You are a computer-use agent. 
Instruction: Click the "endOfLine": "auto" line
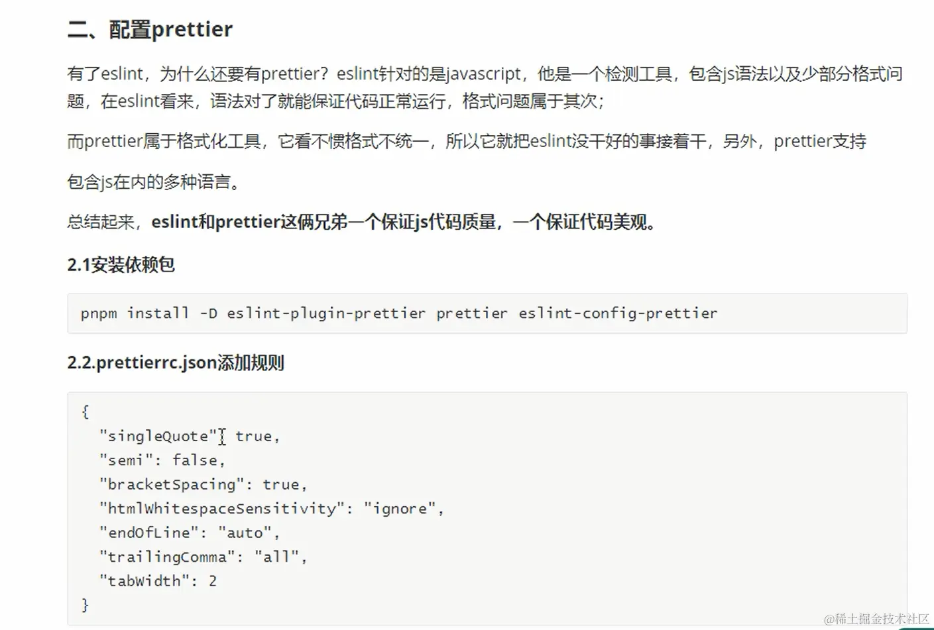coord(189,533)
